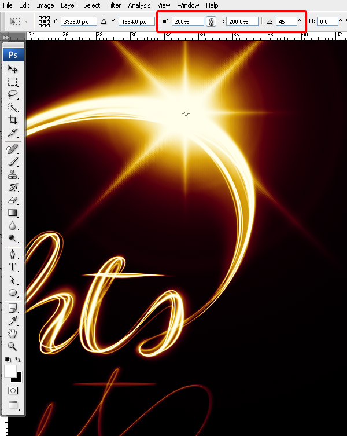Open the tool preset picker dropdown
Screen dimensions: 347x436
pyautogui.click(x=16, y=22)
